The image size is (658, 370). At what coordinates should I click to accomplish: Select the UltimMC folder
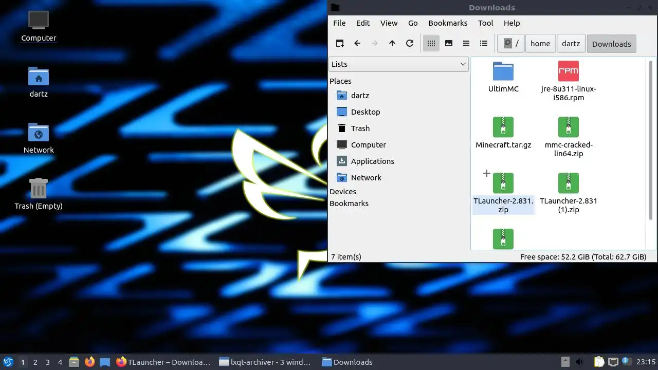tap(503, 77)
